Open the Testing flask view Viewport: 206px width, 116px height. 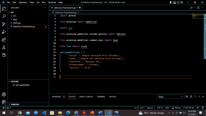click(x=4, y=47)
